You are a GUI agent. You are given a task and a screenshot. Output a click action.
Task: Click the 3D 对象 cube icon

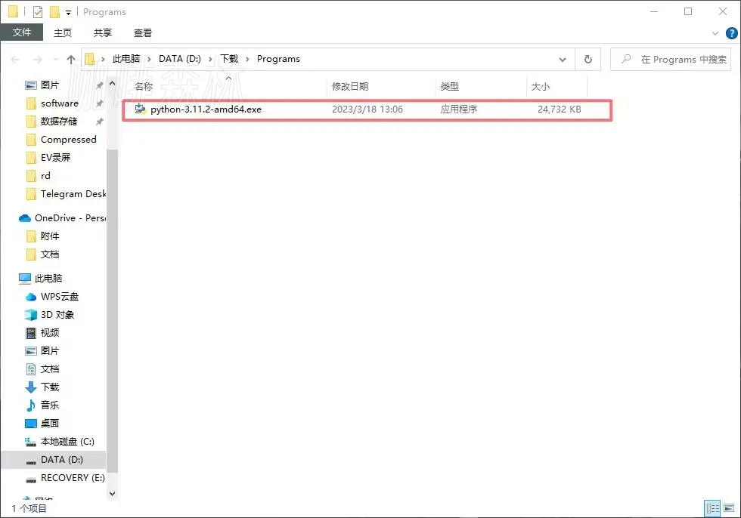point(31,315)
